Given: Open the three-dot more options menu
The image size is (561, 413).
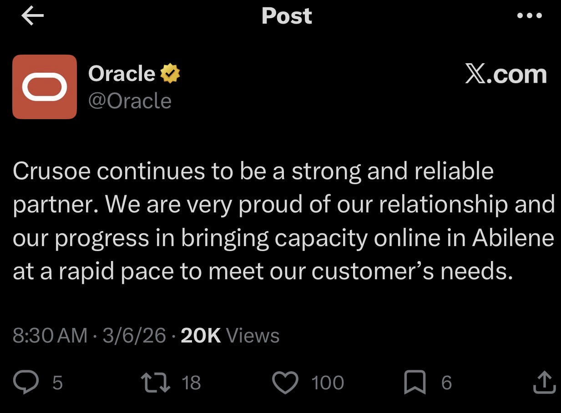Looking at the screenshot, I should (530, 16).
